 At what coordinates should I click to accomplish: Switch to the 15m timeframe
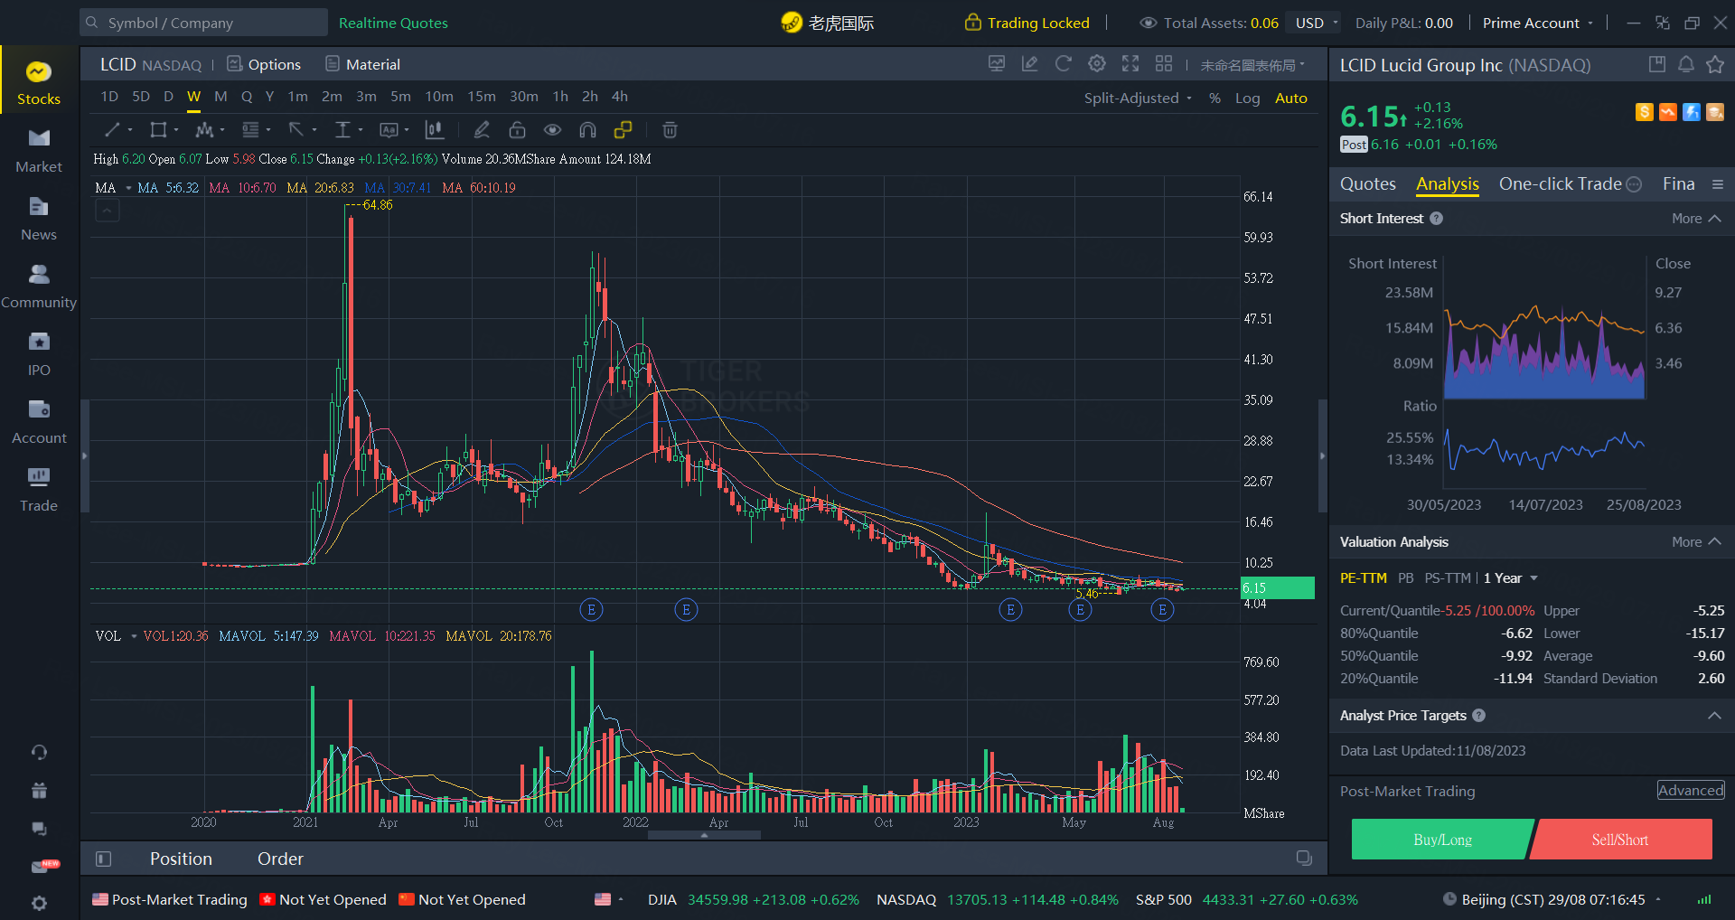[481, 97]
